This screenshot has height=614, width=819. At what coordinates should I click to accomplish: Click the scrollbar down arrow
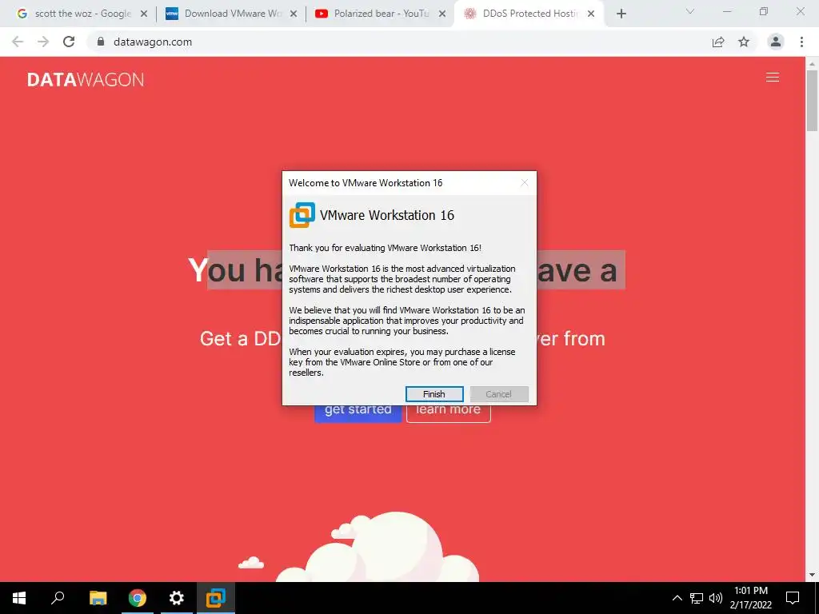click(x=813, y=576)
